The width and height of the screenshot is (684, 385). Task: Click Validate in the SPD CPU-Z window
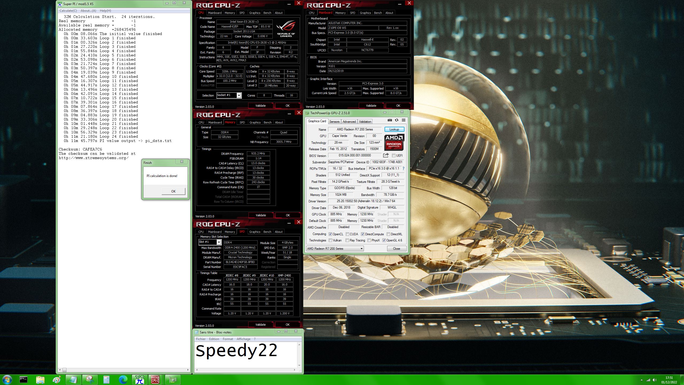[x=261, y=325]
